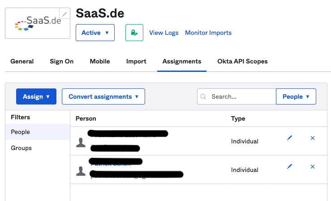
Task: Click the pencil edit icon on the SaaS.de logo
Action: pos(64,14)
